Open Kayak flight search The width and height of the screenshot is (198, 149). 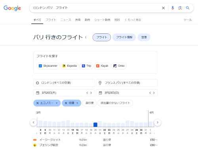(102, 66)
